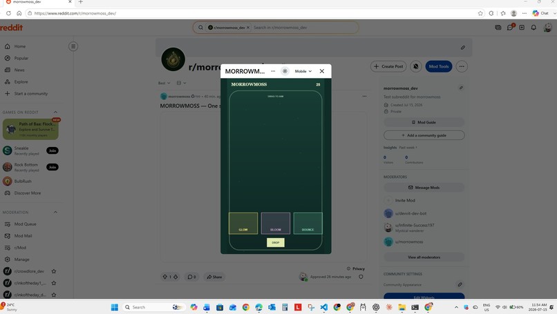
Task: Favorite r/inkoftheday_d with its star
Action: (54, 295)
